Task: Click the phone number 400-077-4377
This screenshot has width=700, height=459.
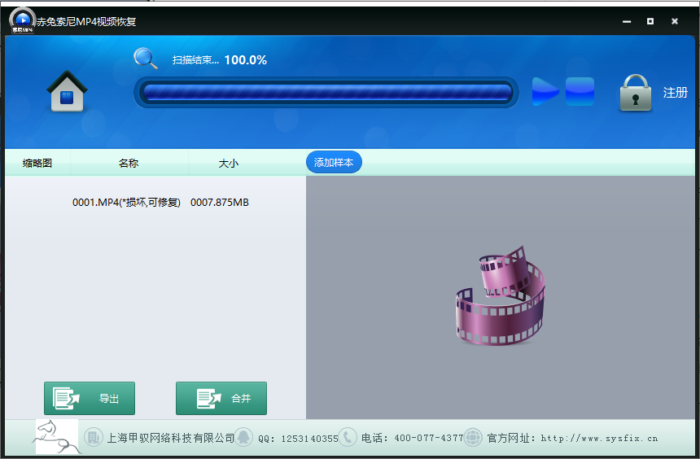Action: (x=429, y=439)
